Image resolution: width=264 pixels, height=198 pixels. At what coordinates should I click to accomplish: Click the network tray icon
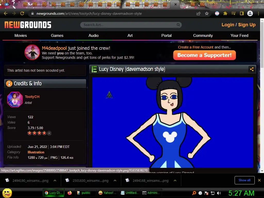213,193
